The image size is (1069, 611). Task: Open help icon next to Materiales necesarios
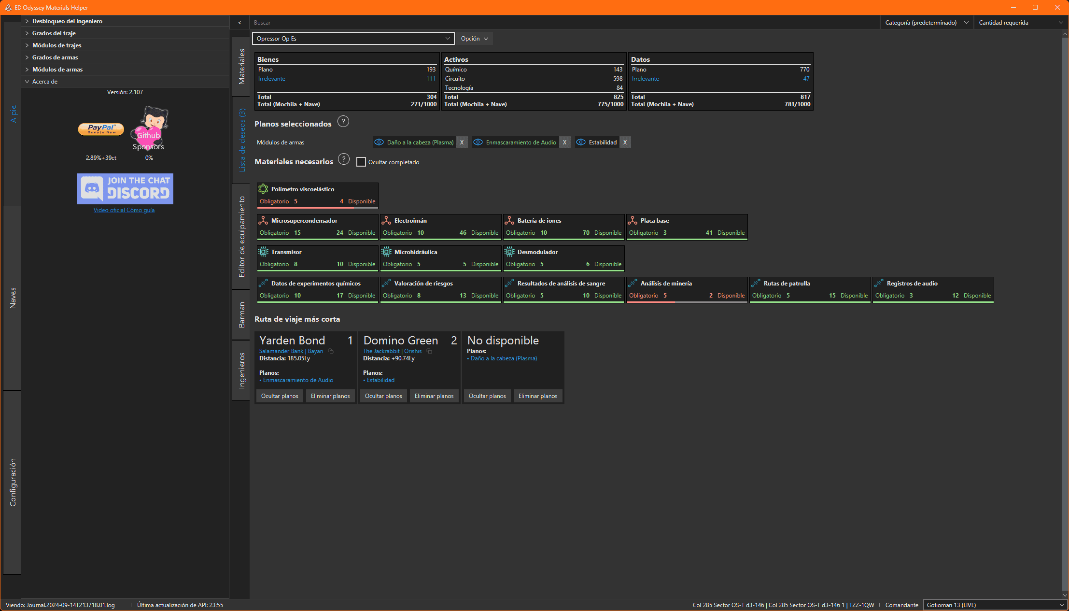click(343, 159)
